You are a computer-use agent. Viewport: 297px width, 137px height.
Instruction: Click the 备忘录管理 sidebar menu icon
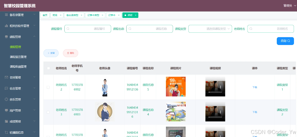pyautogui.click(x=7, y=15)
